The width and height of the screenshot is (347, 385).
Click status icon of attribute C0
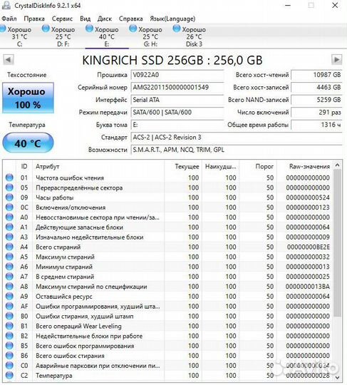pyautogui.click(x=9, y=365)
